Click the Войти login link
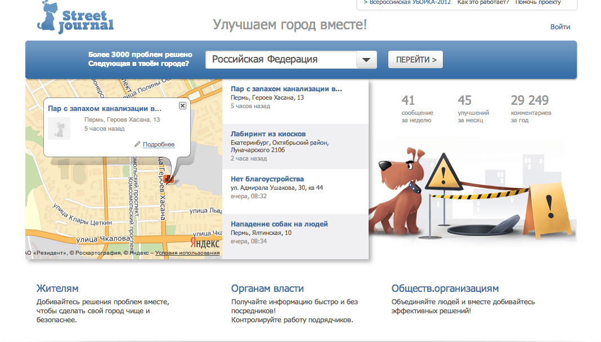The width and height of the screenshot is (601, 342). (560, 27)
